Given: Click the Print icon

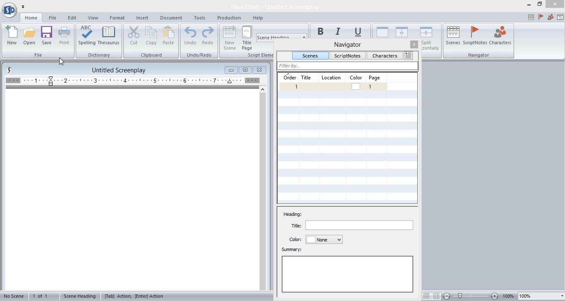Looking at the screenshot, I should click(64, 36).
